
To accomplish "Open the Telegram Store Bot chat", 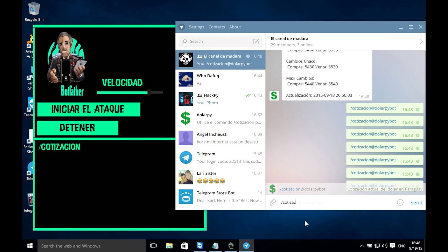I will (x=220, y=197).
